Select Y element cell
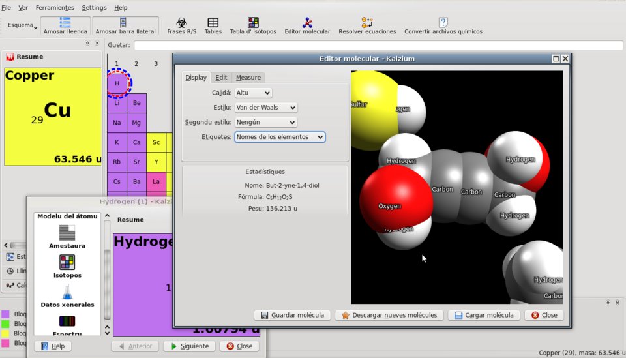Viewport: 626px width, 358px height. point(156,162)
